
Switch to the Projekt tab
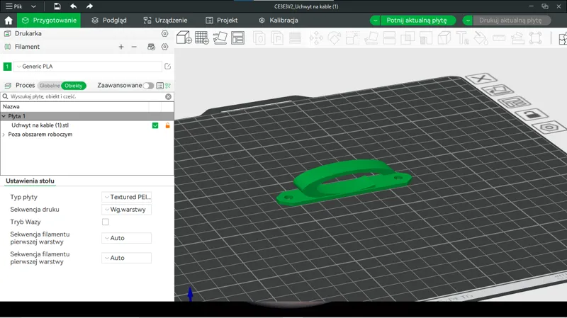221,21
